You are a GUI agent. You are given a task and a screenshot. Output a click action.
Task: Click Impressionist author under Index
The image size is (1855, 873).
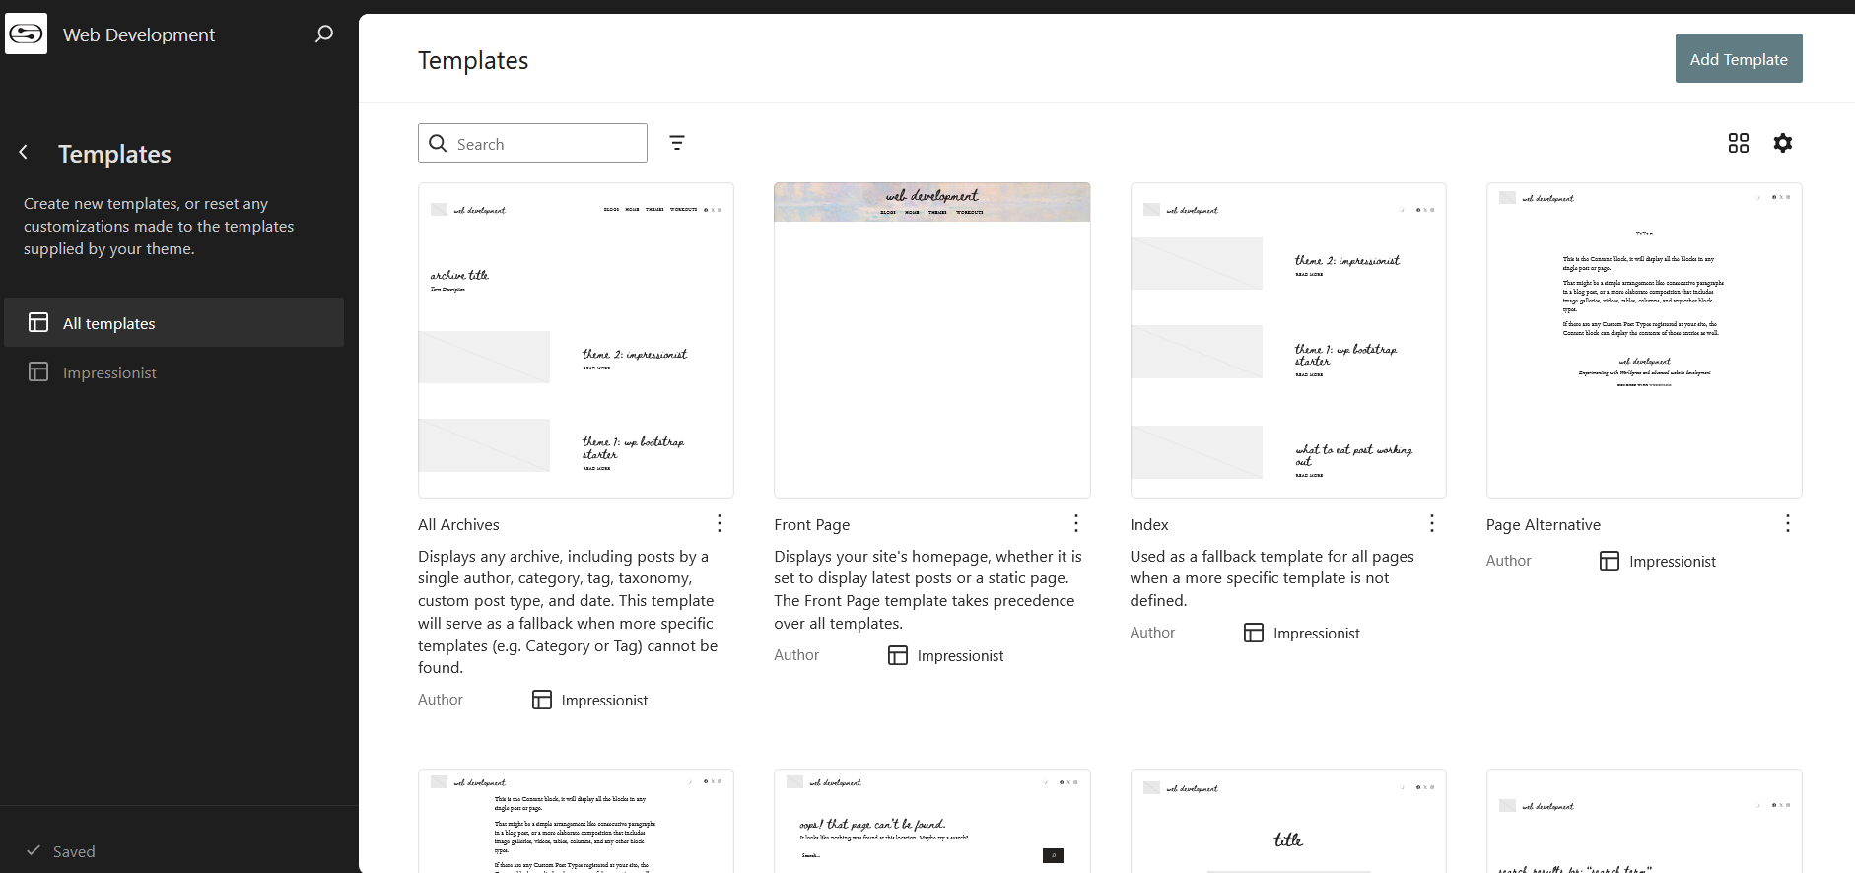(x=1316, y=634)
